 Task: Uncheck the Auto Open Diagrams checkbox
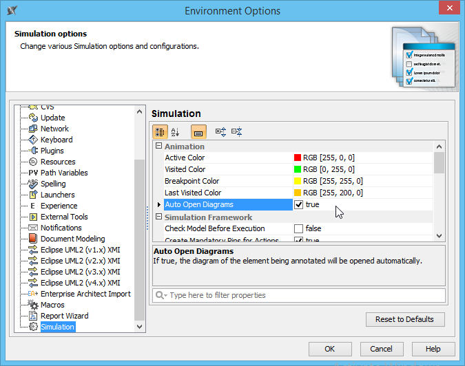pos(298,204)
